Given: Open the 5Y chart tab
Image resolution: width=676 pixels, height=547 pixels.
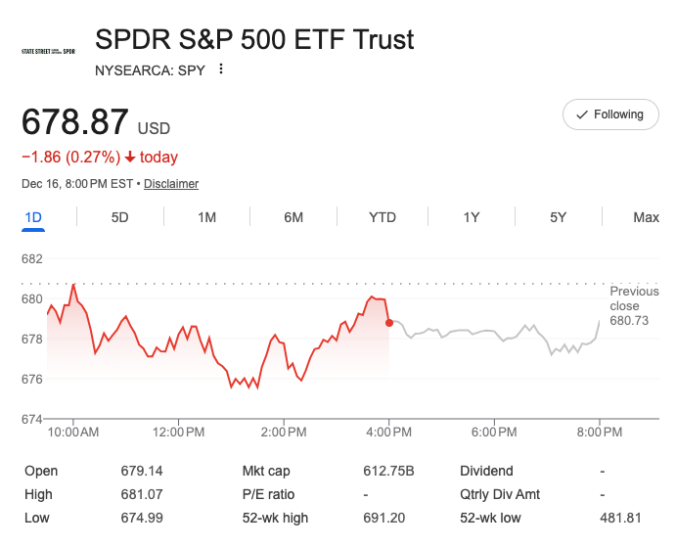Looking at the screenshot, I should pos(558,217).
